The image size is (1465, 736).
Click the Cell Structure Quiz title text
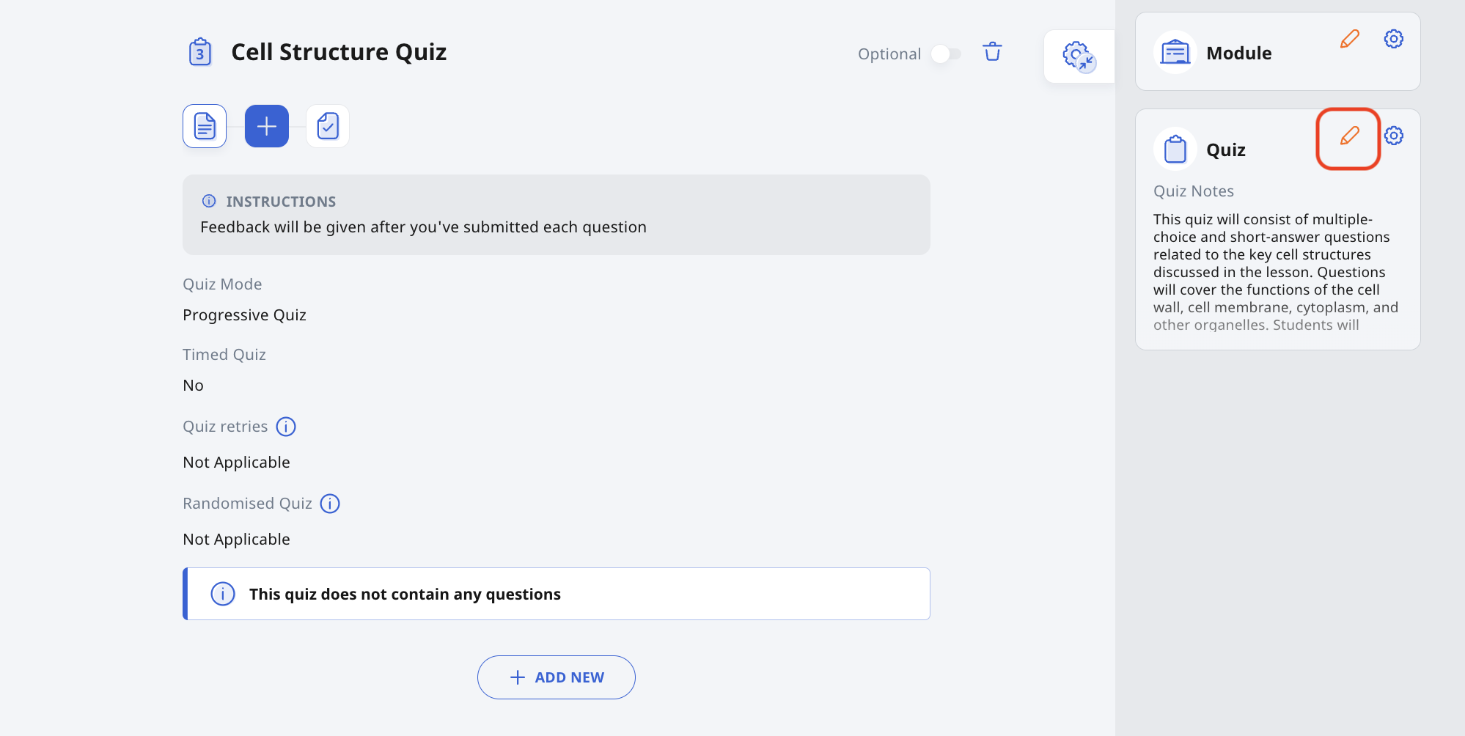tap(338, 51)
